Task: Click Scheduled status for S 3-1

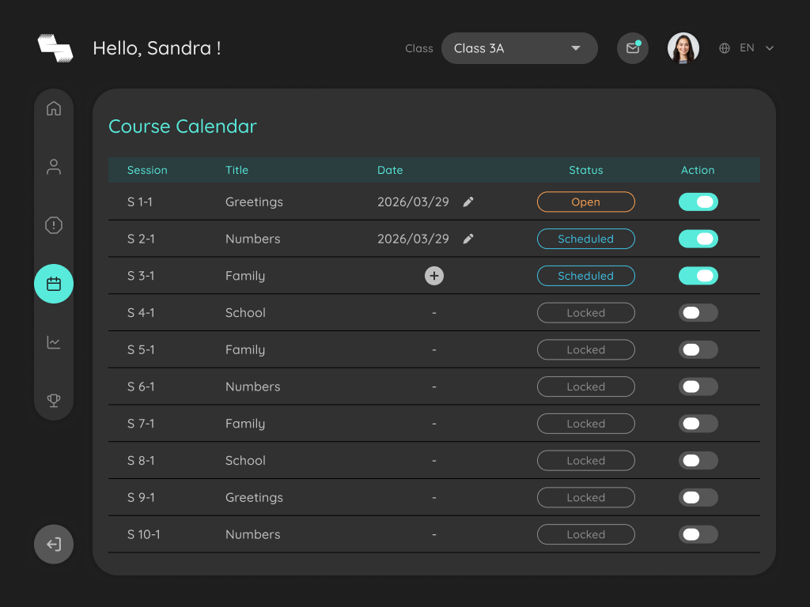Action: 586,276
